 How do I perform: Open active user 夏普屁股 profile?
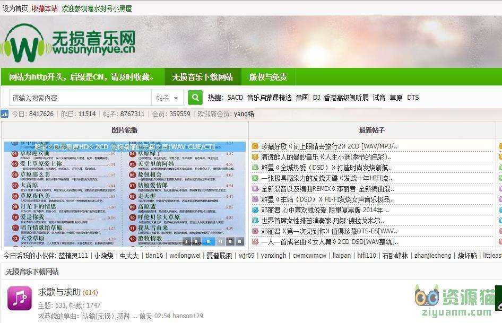pyautogui.click(x=219, y=256)
